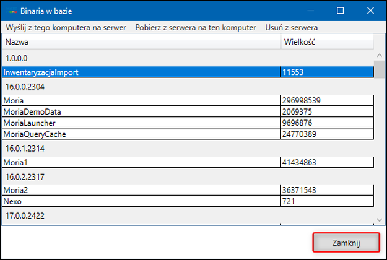This screenshot has width=387, height=260.
Task: Click the Zamknij button
Action: tap(346, 243)
